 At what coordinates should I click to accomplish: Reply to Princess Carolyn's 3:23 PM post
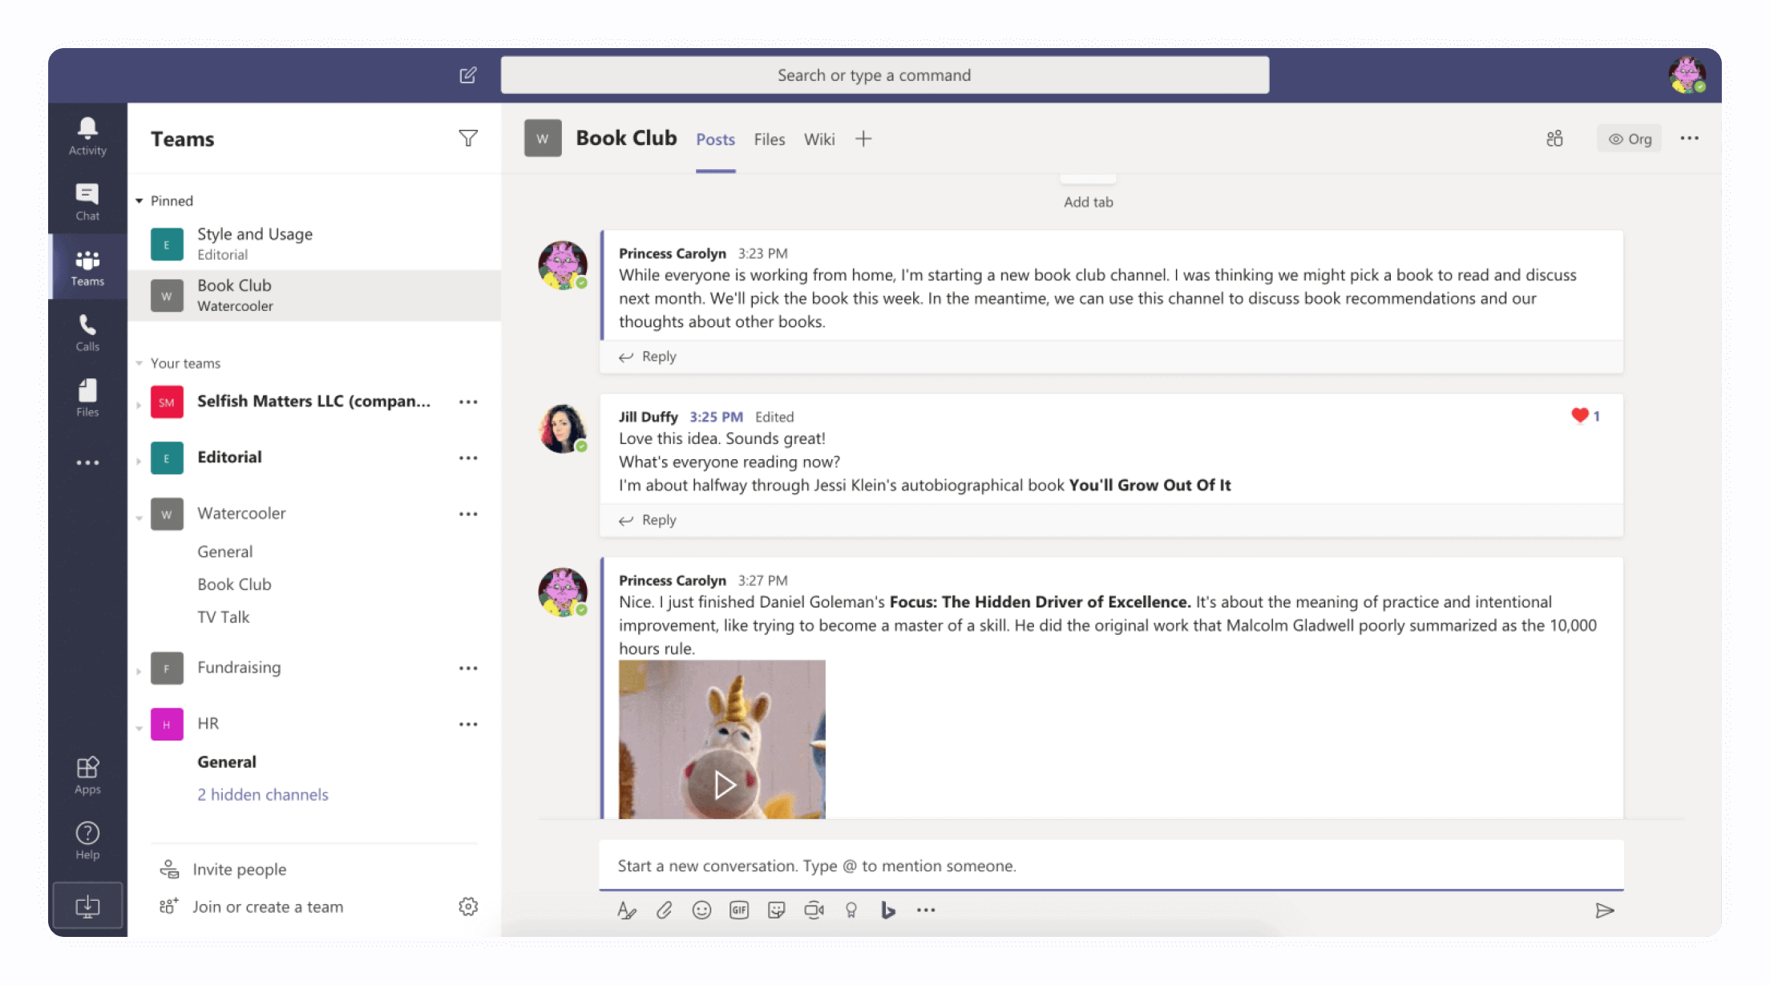click(x=648, y=357)
